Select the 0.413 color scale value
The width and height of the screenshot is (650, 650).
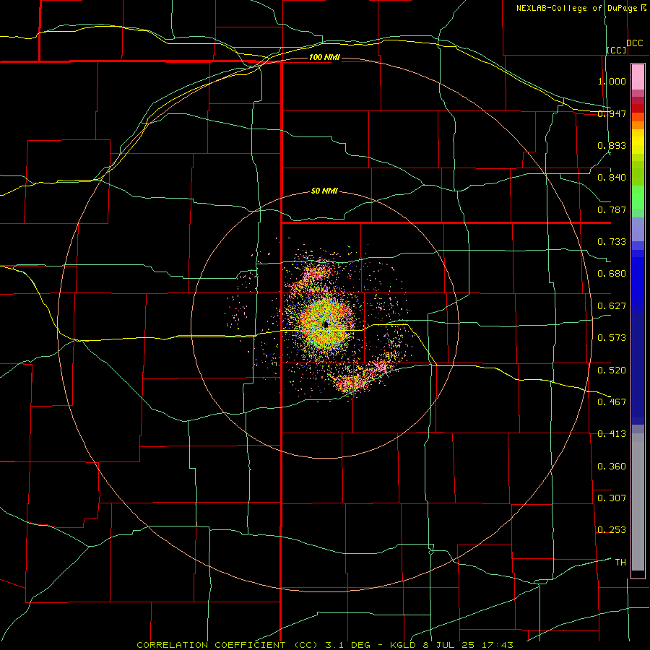pyautogui.click(x=612, y=434)
